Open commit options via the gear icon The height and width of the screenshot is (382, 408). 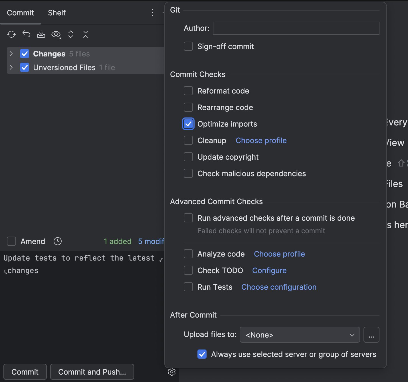coord(172,372)
